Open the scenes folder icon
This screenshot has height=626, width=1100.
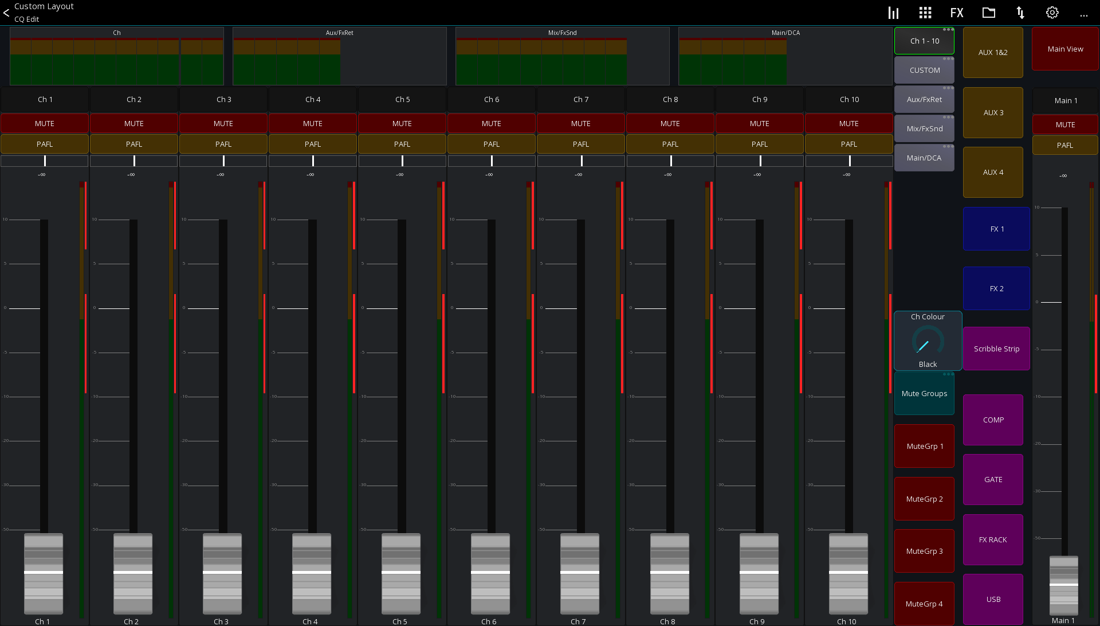click(x=988, y=12)
